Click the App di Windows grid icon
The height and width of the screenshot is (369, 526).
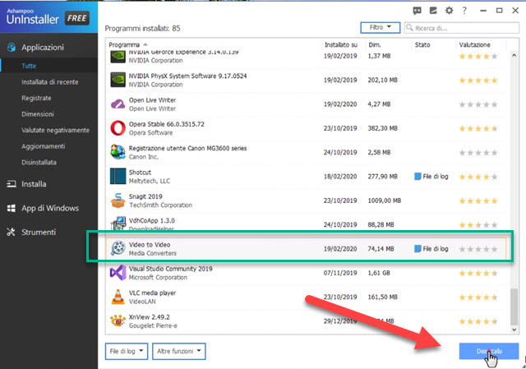click(x=11, y=208)
